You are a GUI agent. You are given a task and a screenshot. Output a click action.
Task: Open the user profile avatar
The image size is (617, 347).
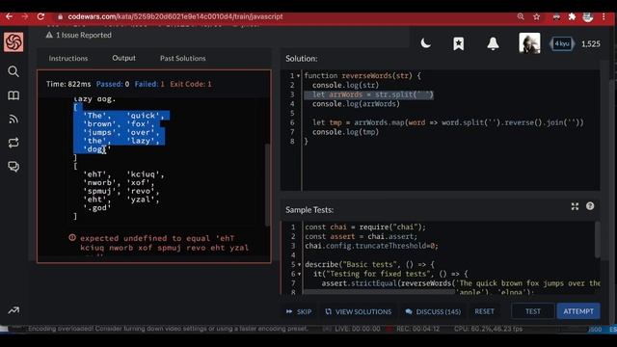coord(529,43)
